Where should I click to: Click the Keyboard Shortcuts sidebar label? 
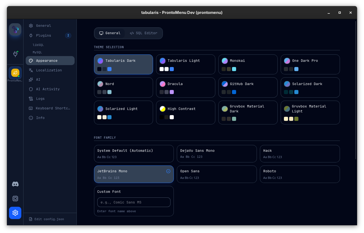click(53, 108)
